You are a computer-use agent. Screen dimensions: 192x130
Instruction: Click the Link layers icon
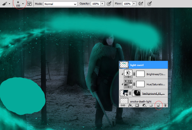click(123, 105)
